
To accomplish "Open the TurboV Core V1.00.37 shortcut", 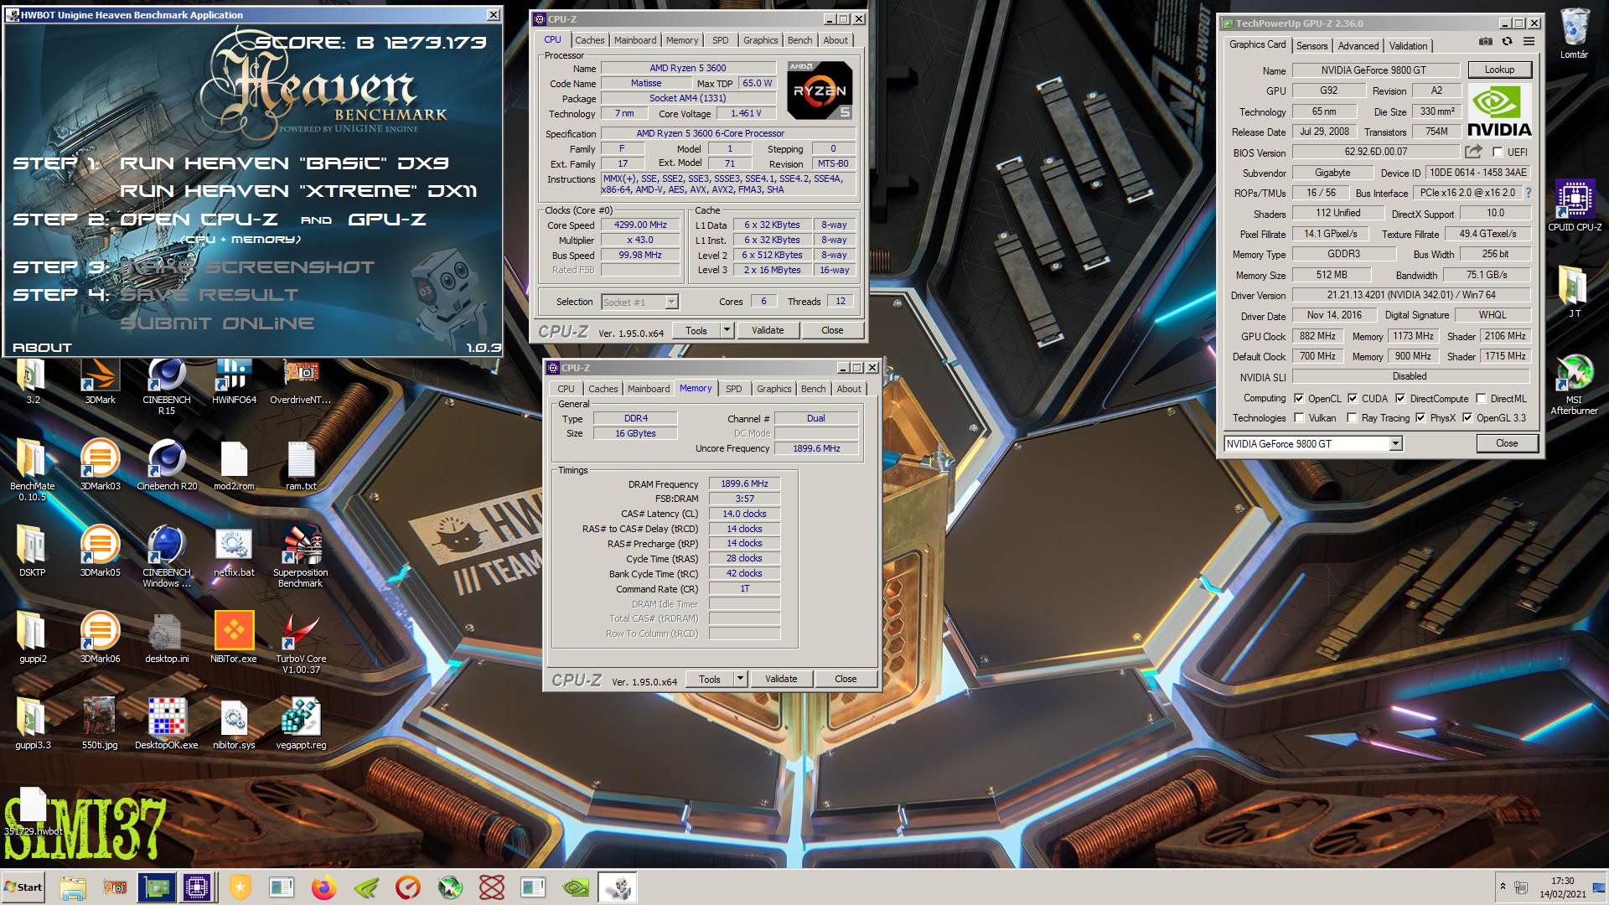I will [301, 642].
